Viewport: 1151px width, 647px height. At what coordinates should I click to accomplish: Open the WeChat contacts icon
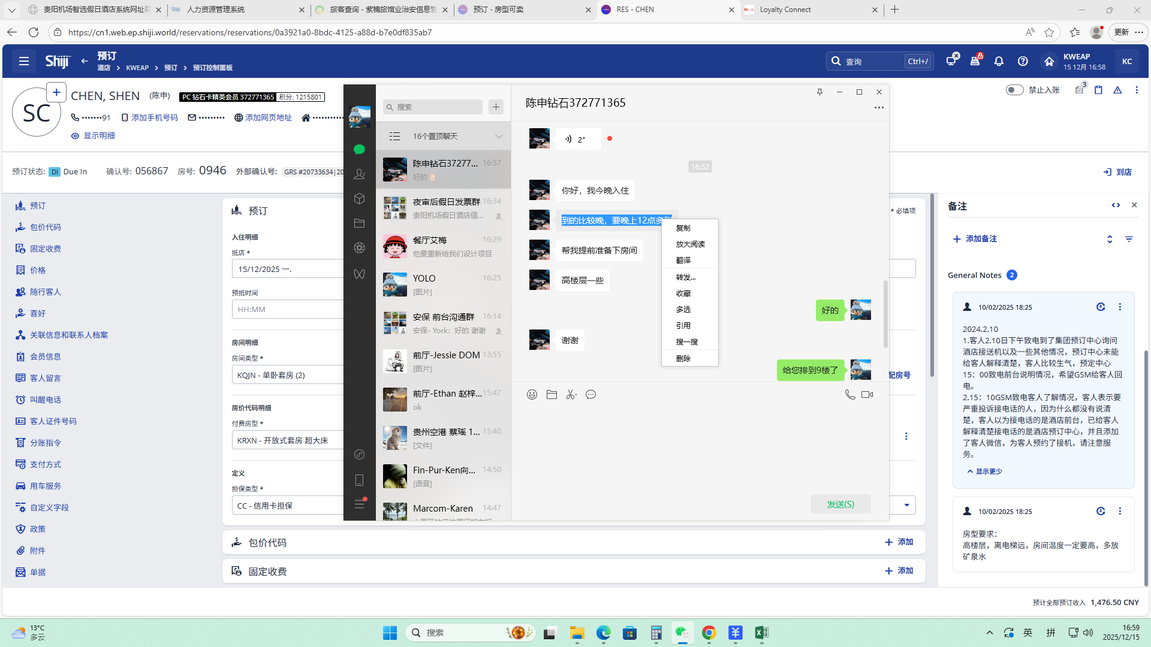pos(359,174)
